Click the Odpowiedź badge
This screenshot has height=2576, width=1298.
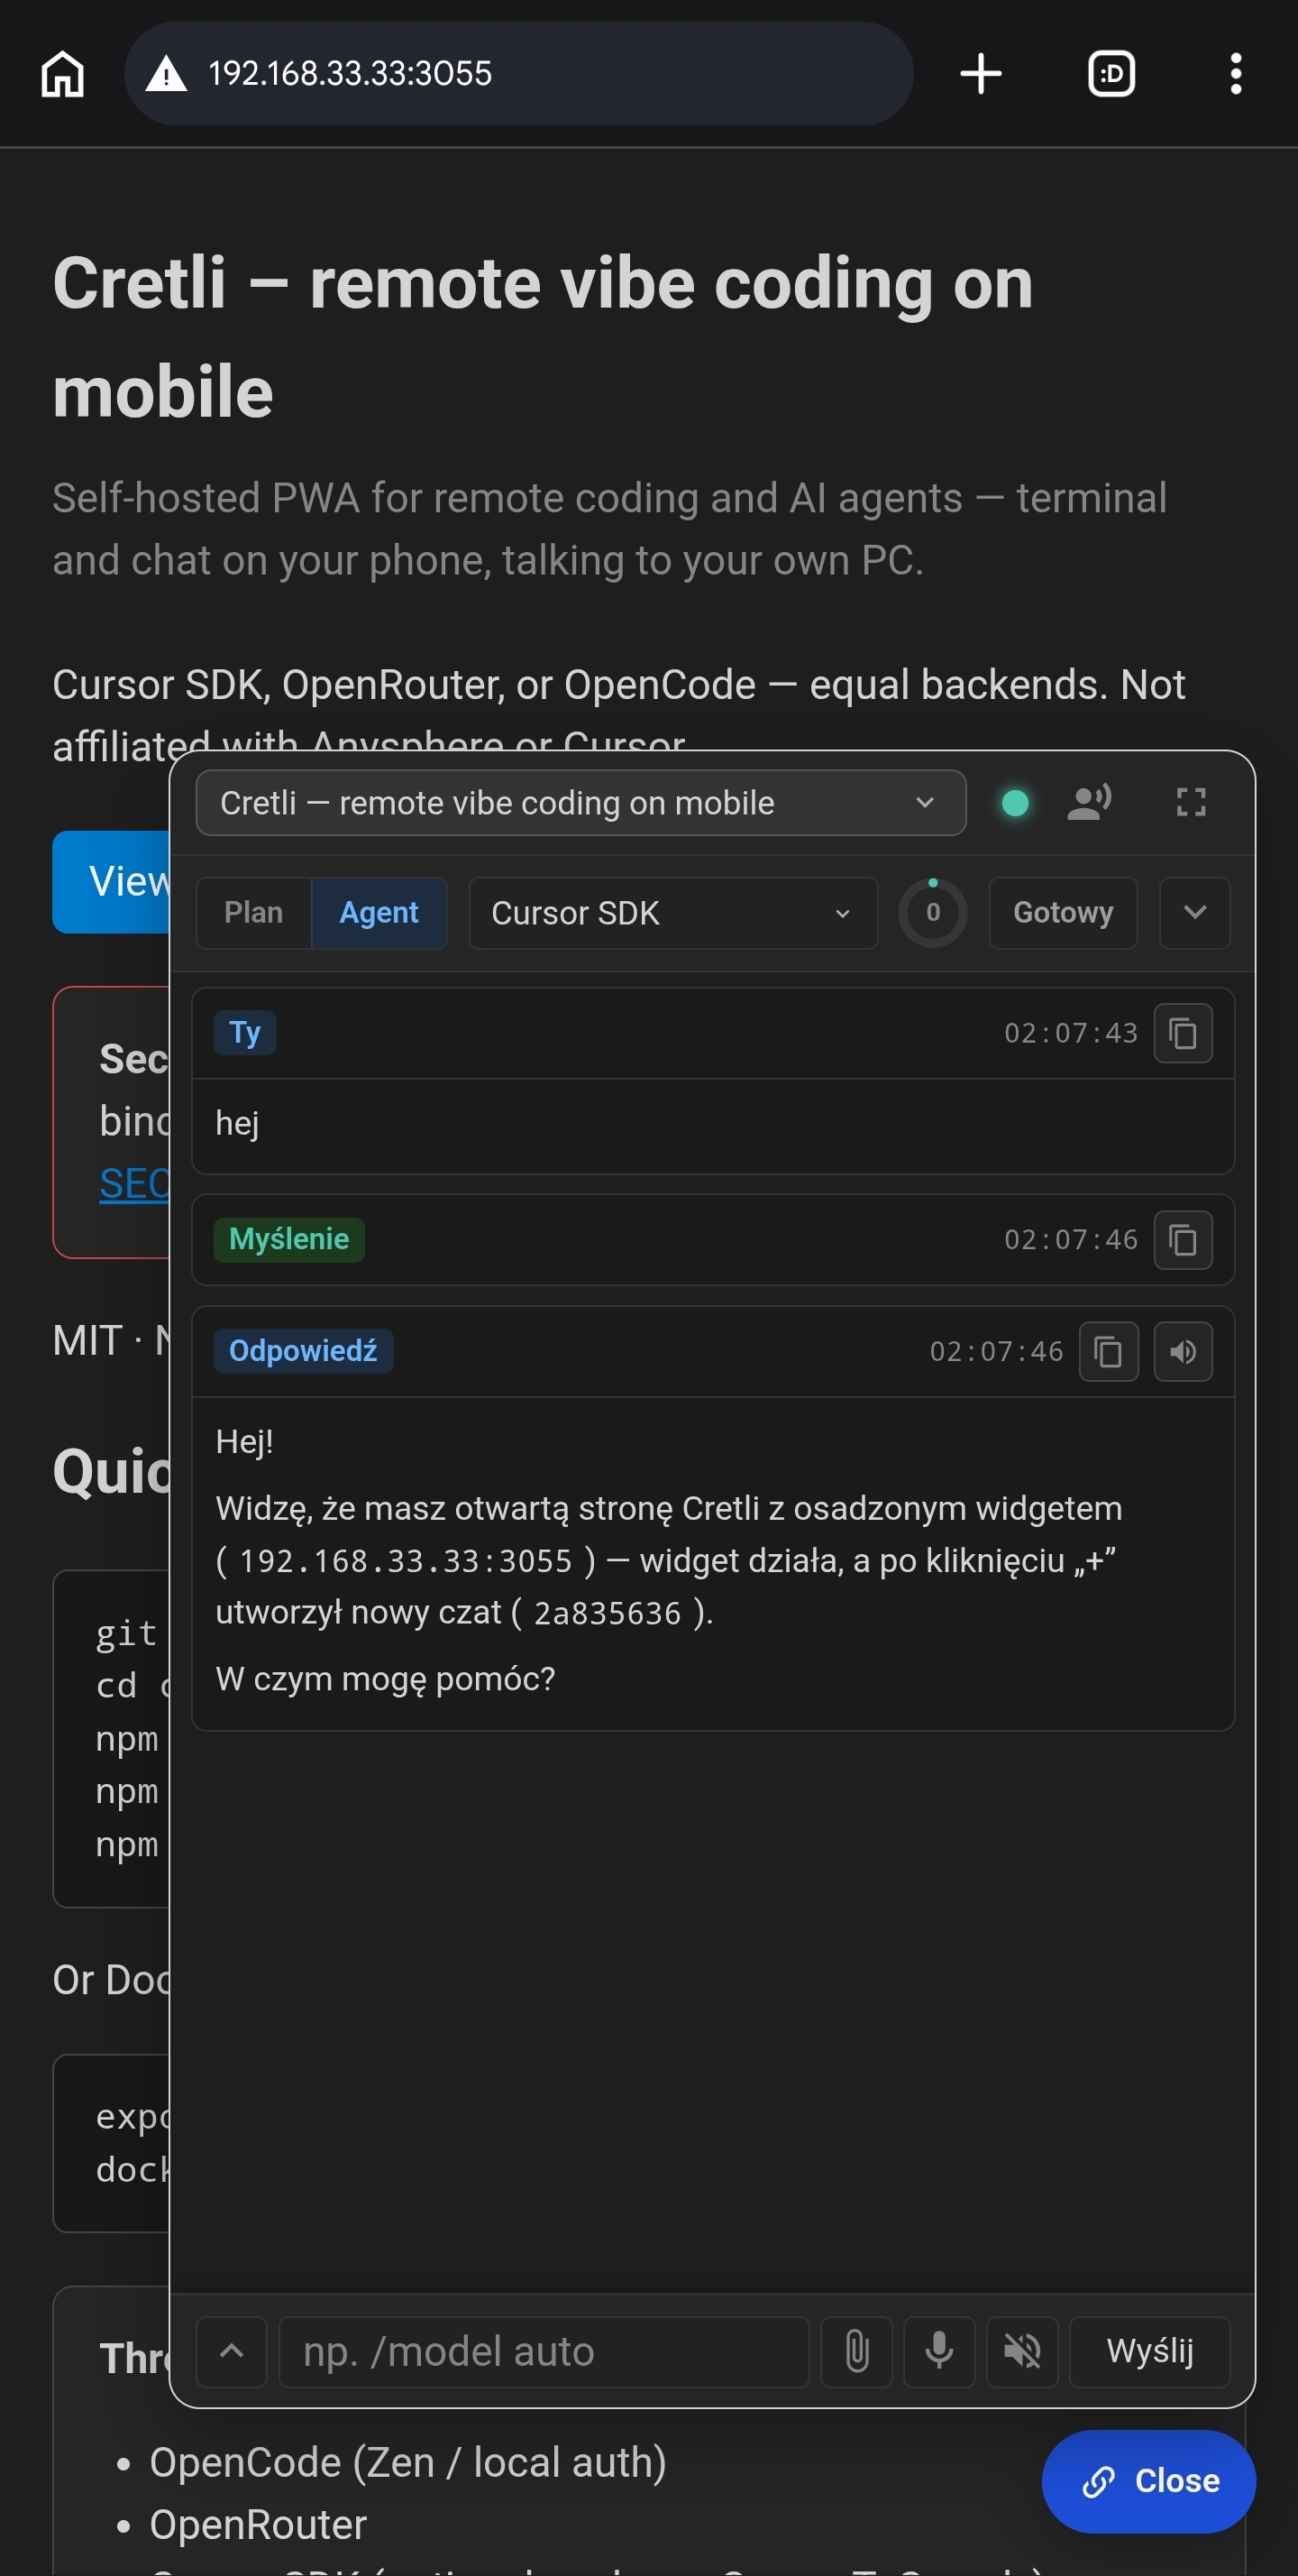coord(303,1352)
